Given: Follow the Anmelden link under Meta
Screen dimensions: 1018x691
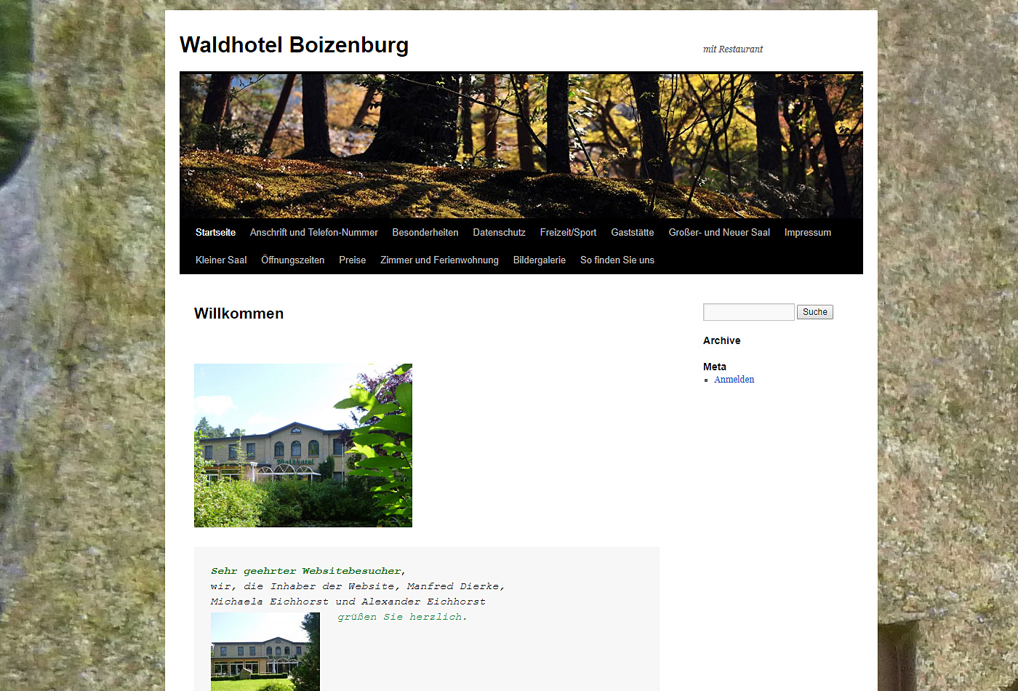Looking at the screenshot, I should click(734, 380).
